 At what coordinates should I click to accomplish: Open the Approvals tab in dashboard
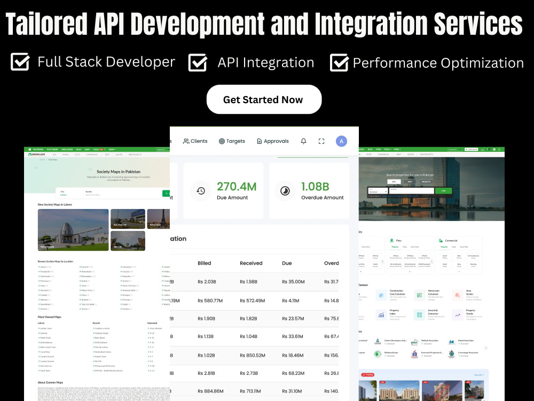click(x=272, y=141)
